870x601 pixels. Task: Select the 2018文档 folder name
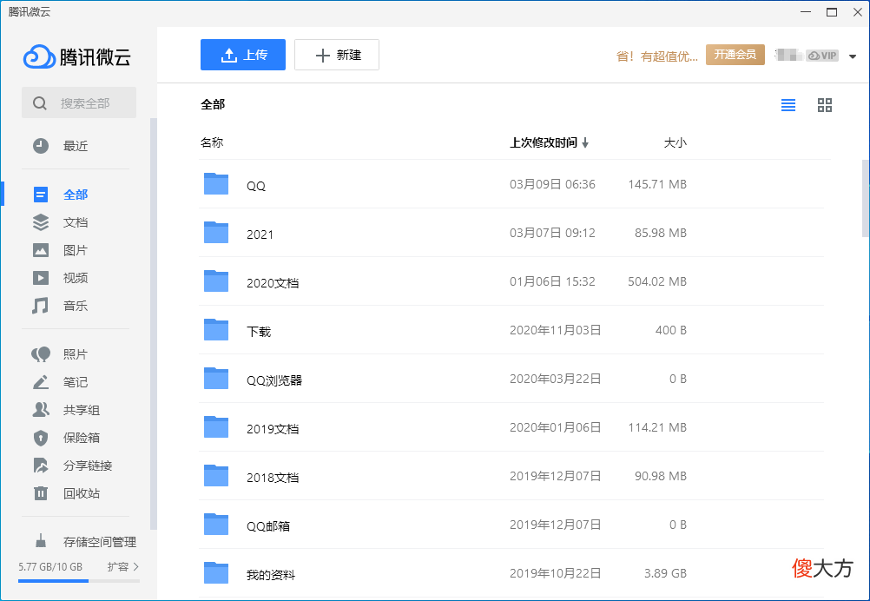coord(273,478)
